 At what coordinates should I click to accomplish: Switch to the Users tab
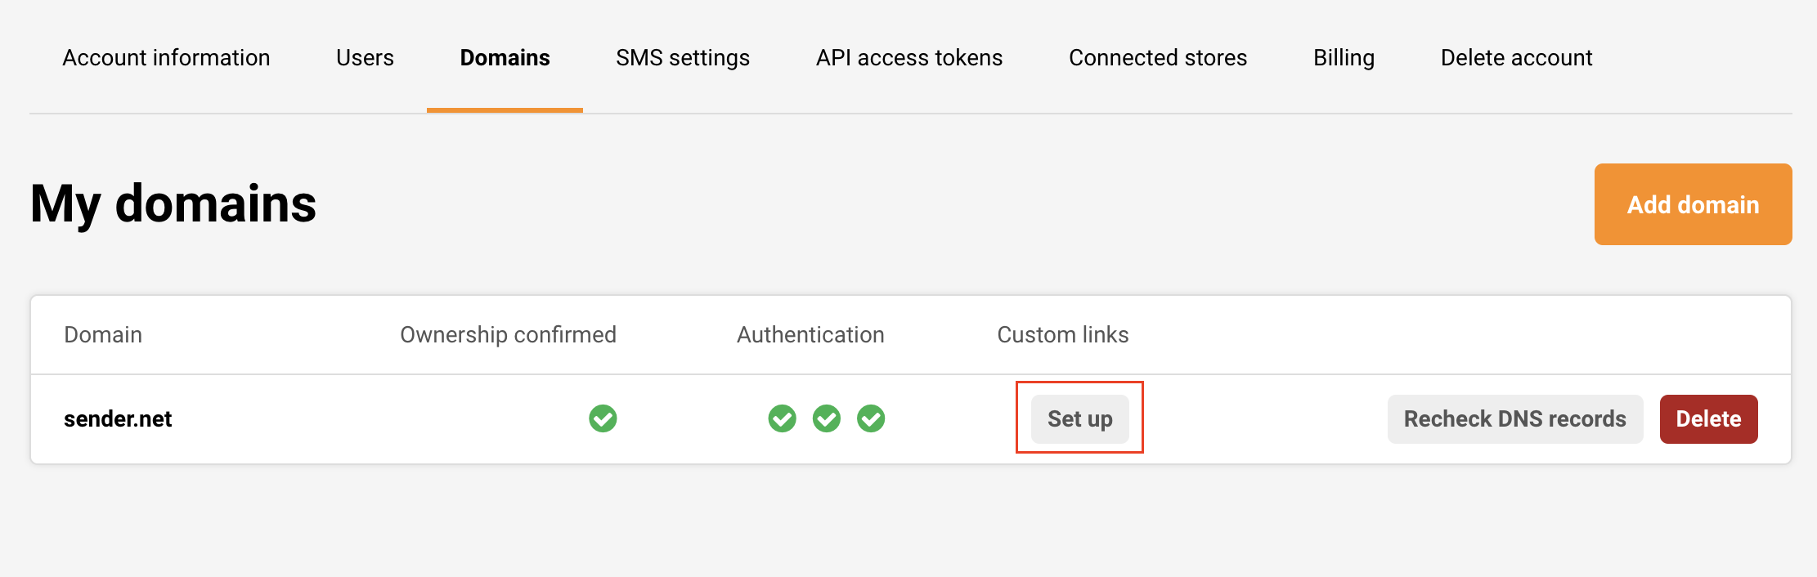point(365,58)
